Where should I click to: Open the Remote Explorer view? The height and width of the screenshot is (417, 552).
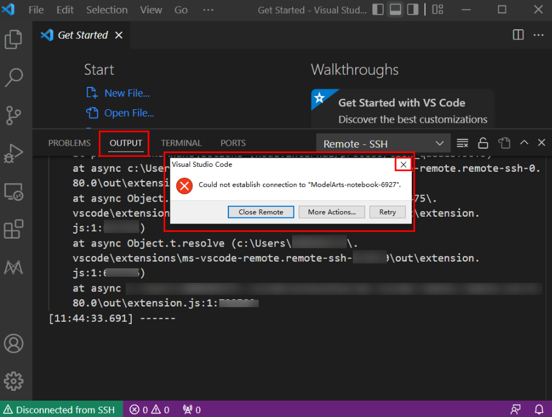14,192
